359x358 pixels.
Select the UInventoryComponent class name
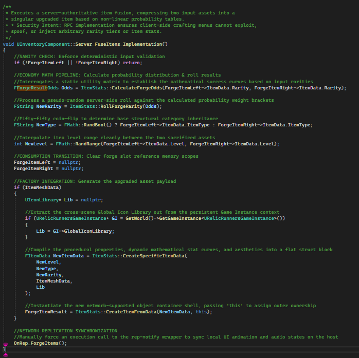pos(43,44)
